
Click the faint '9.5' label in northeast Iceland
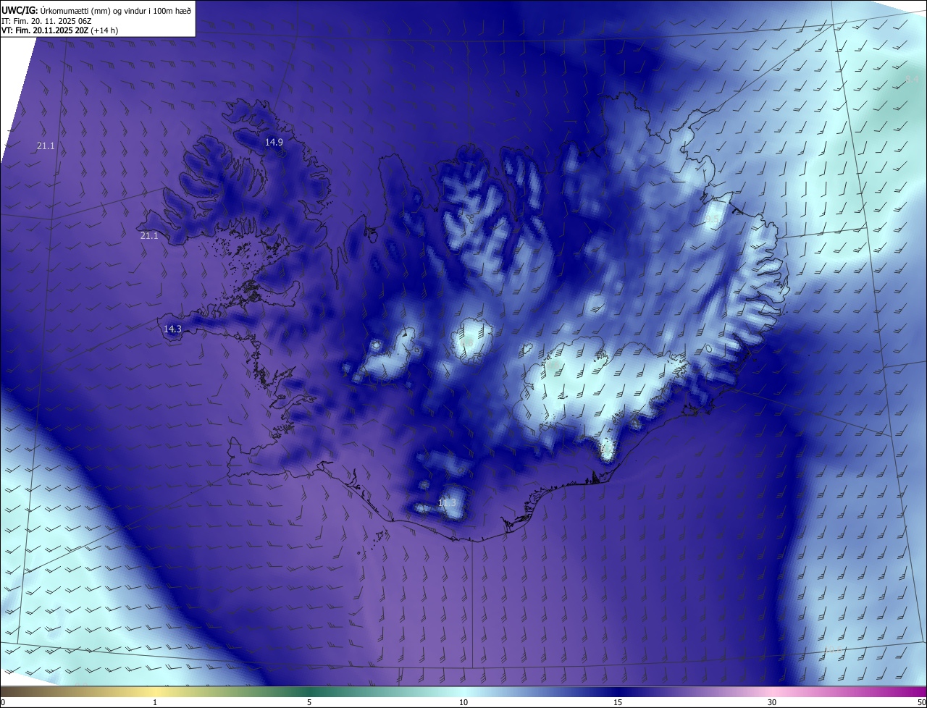coord(713,219)
